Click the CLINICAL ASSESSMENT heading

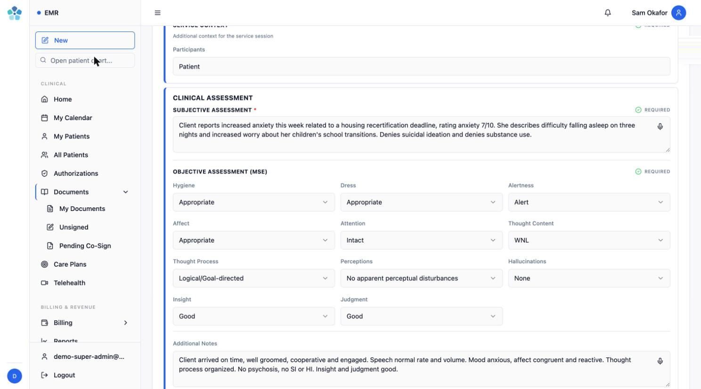tap(213, 98)
